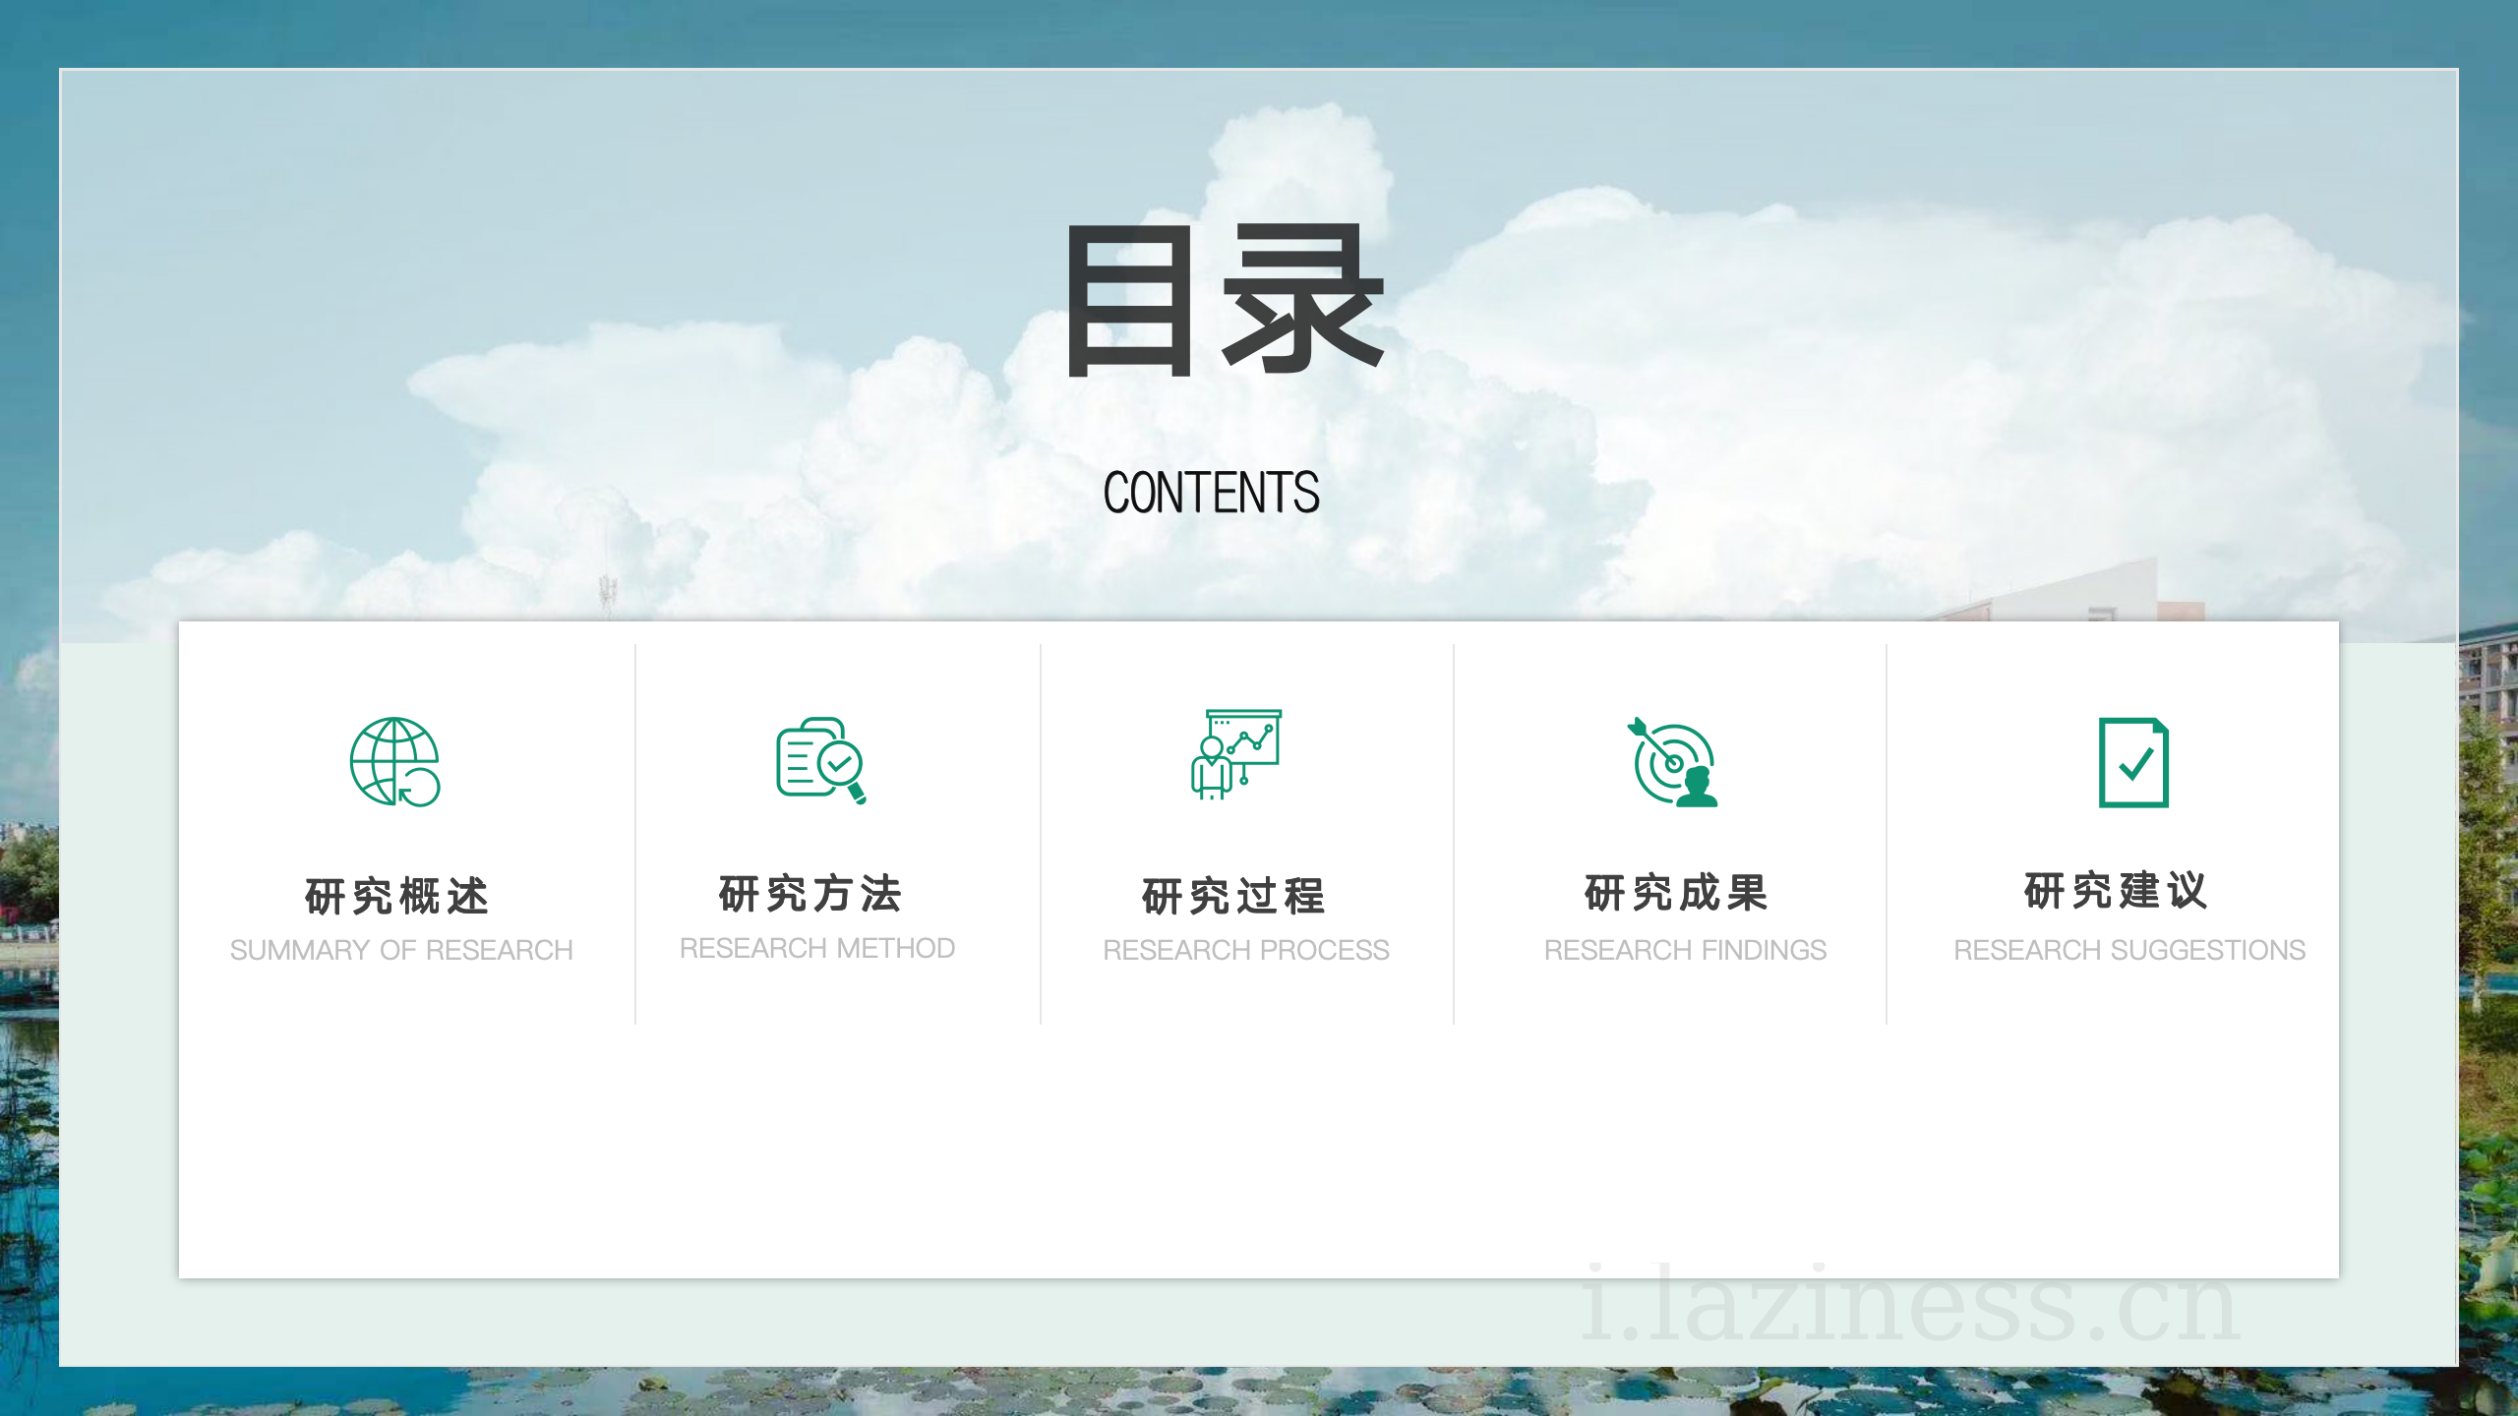Select the 研究概述 heading
The height and width of the screenshot is (1416, 2518).
[x=397, y=896]
